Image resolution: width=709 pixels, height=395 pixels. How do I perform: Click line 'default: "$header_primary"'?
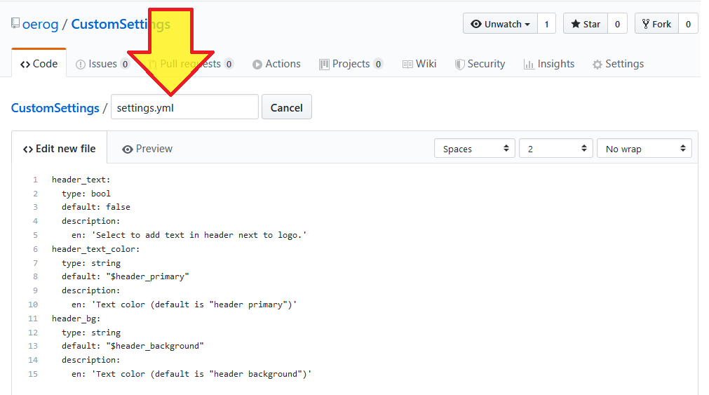(126, 276)
